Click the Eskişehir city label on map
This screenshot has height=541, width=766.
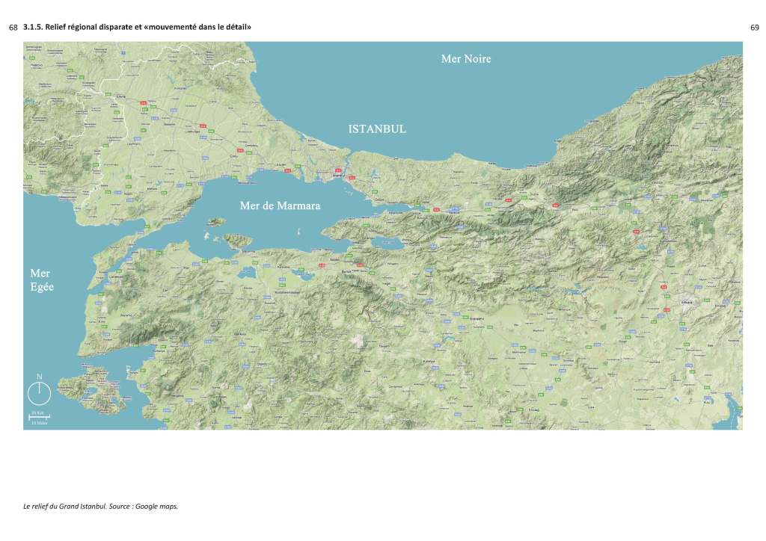[477, 318]
